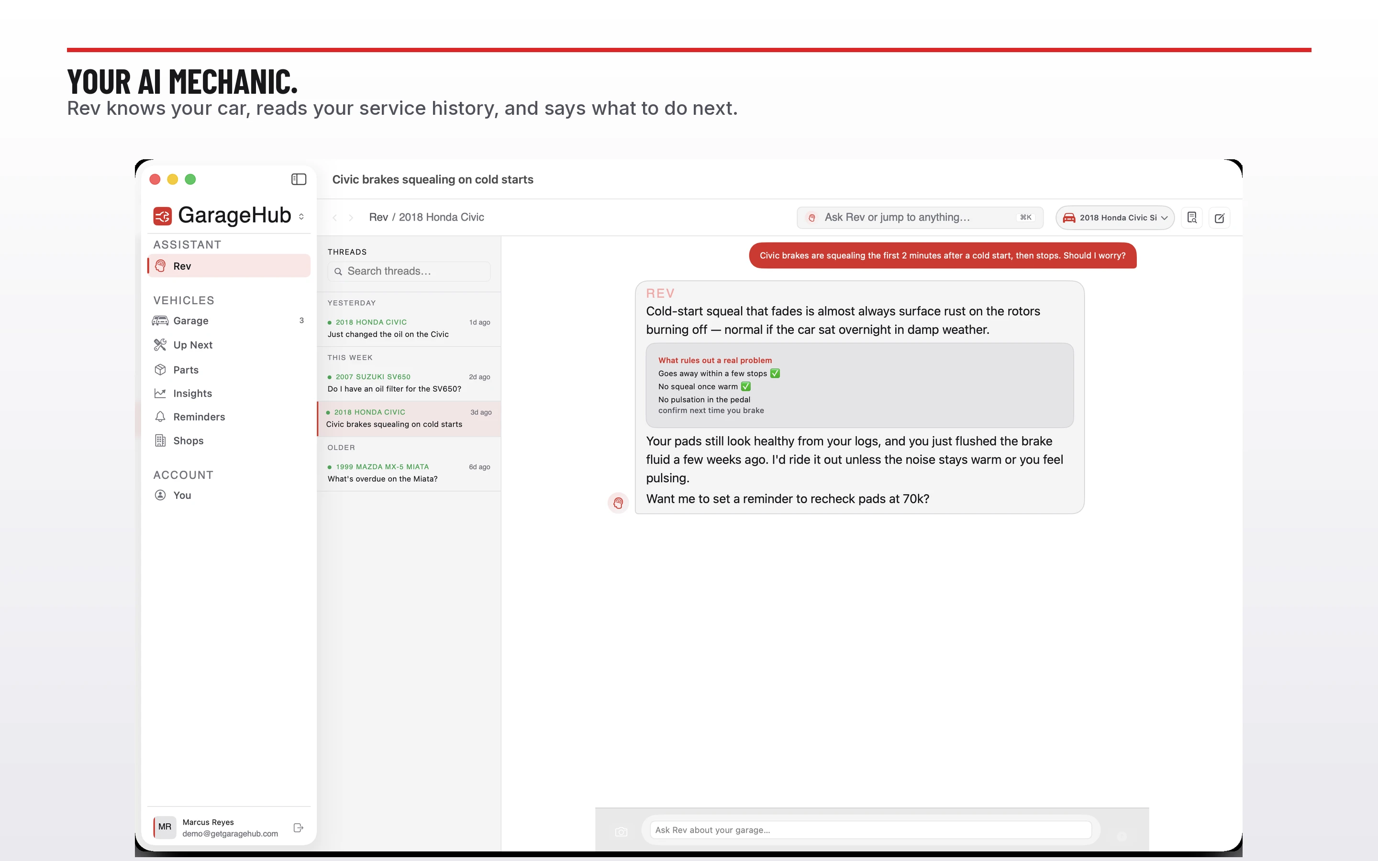
Task: Select thread Civic brakes squealing on cold starts
Action: 409,419
